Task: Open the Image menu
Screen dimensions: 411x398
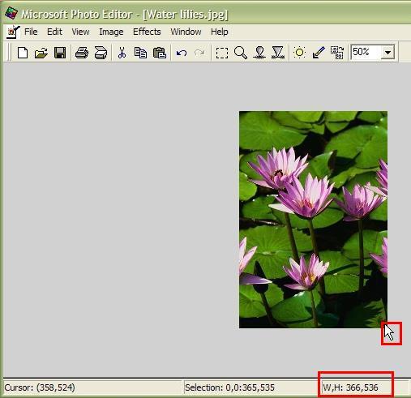Action: 111,32
